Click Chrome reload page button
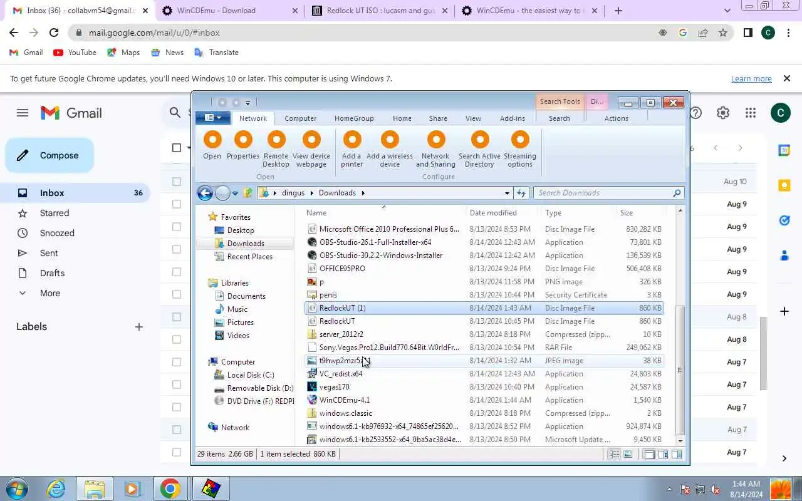 [54, 33]
